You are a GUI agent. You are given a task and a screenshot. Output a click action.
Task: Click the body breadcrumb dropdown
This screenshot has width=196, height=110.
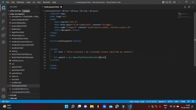[x=74, y=11]
